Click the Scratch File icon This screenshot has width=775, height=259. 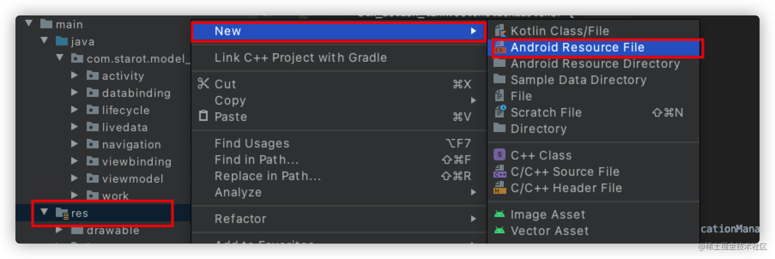(500, 111)
